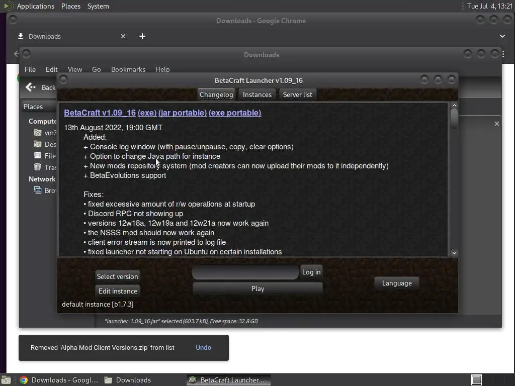Open a new Chrome tab
The height and width of the screenshot is (386, 515).
tap(142, 36)
